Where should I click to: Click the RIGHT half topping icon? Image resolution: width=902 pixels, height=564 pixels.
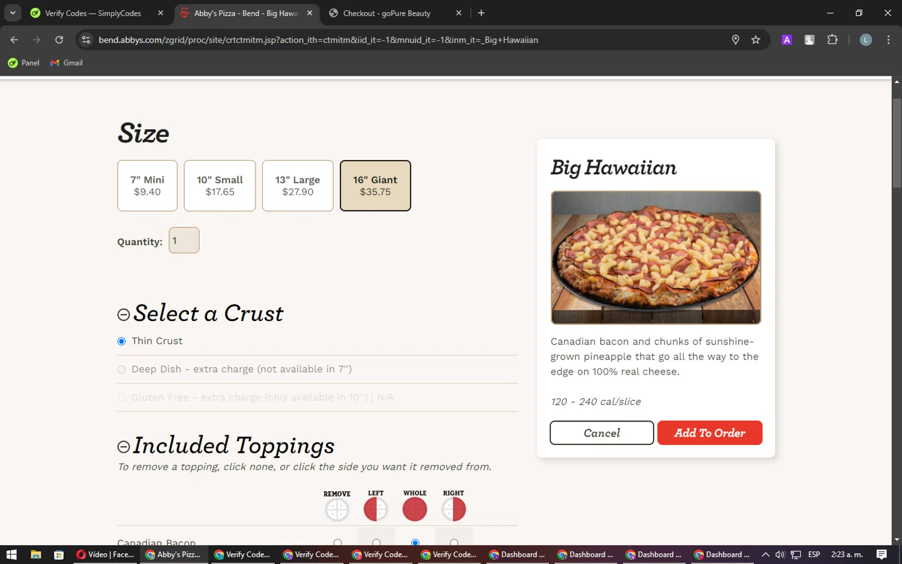(454, 509)
